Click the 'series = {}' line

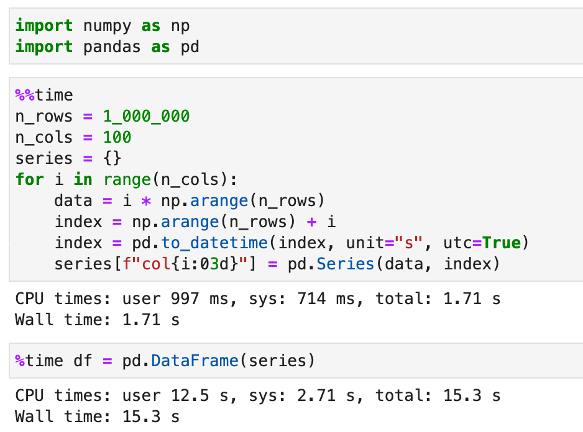point(68,159)
